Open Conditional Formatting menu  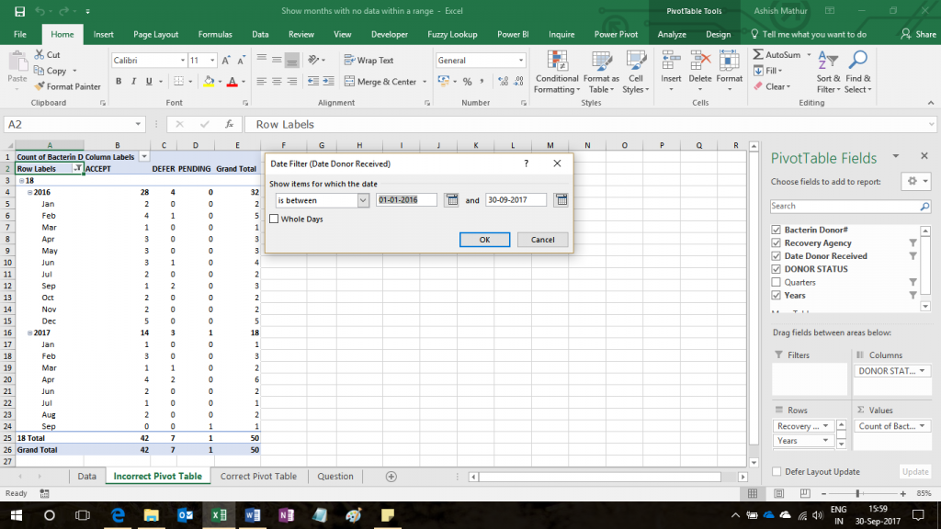point(557,72)
